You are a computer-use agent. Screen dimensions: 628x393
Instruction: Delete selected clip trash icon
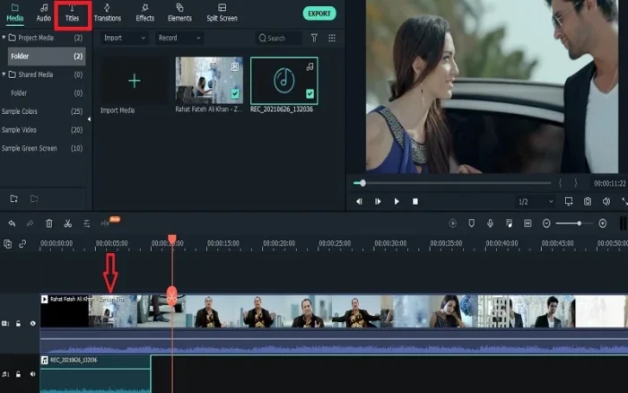coord(48,223)
